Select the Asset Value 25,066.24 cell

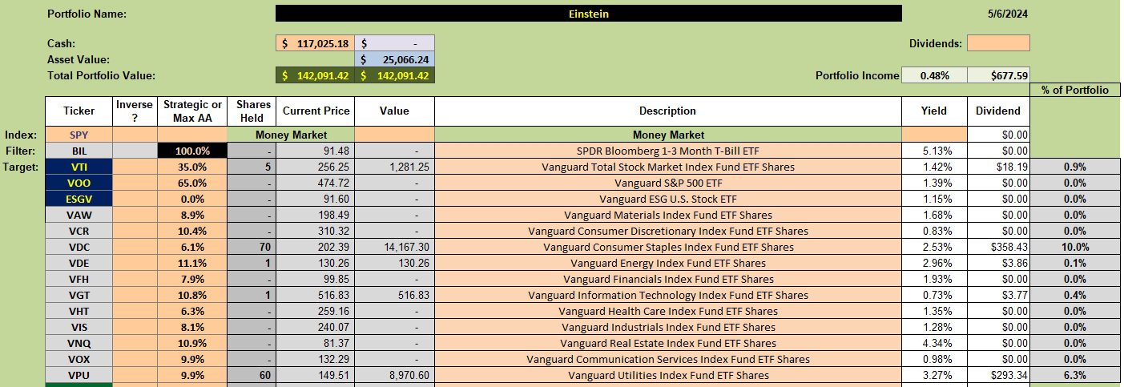395,59
